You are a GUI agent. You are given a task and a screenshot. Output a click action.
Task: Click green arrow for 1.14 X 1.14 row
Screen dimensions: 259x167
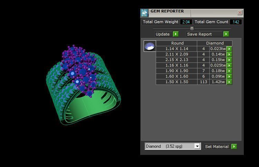click(x=229, y=49)
